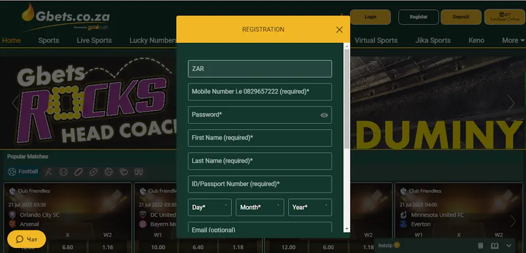The height and width of the screenshot is (253, 526).
Task: Select odds 10.00 on DC United match
Action: 158,248
